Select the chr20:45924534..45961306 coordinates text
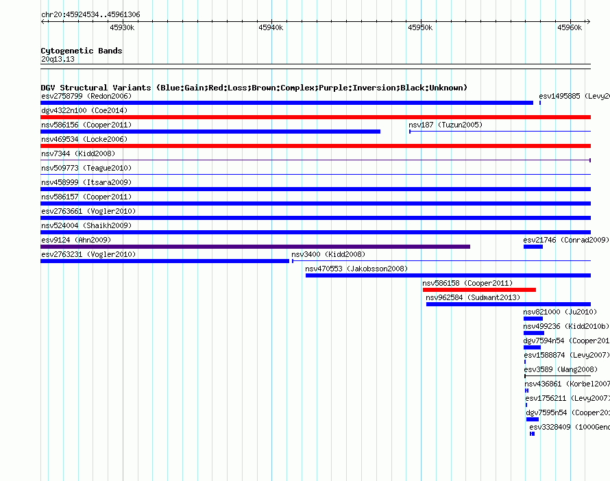Viewport: 610px width, 481px height. tap(90, 14)
